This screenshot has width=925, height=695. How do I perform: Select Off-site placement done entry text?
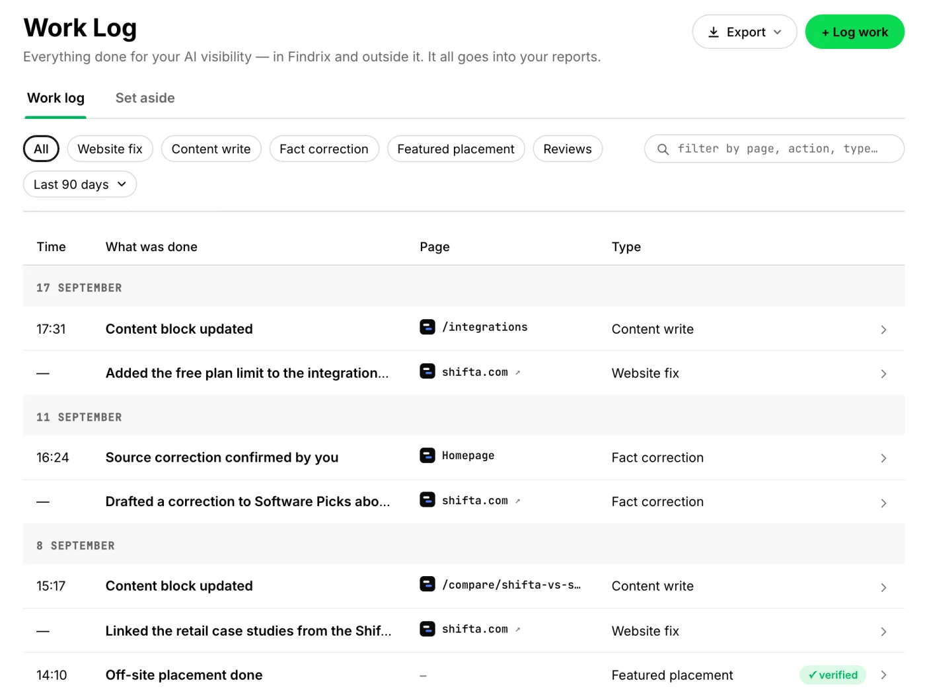[184, 675]
